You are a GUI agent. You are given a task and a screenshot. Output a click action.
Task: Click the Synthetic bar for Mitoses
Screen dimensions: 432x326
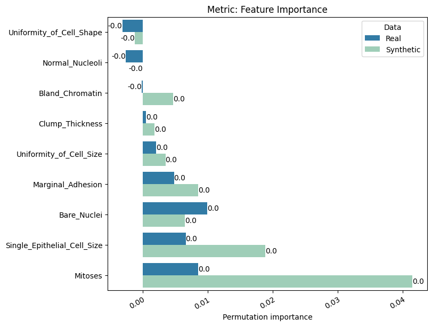pyautogui.click(x=277, y=282)
